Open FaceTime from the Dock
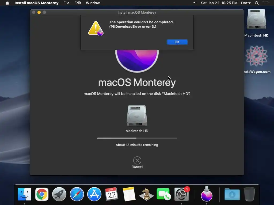Image resolution: width=274 pixels, height=205 pixels. 164,194
